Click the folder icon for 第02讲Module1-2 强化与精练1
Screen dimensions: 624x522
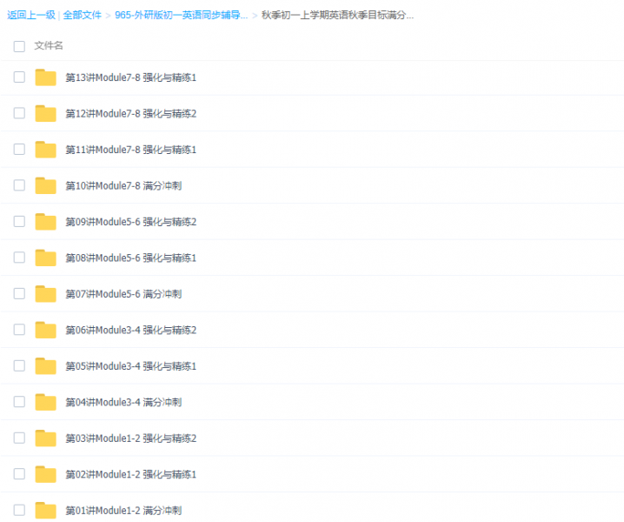45,474
